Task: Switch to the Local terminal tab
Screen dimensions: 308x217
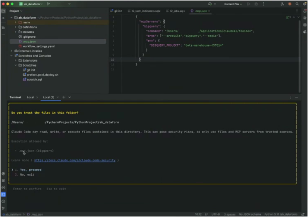Action: click(30, 97)
